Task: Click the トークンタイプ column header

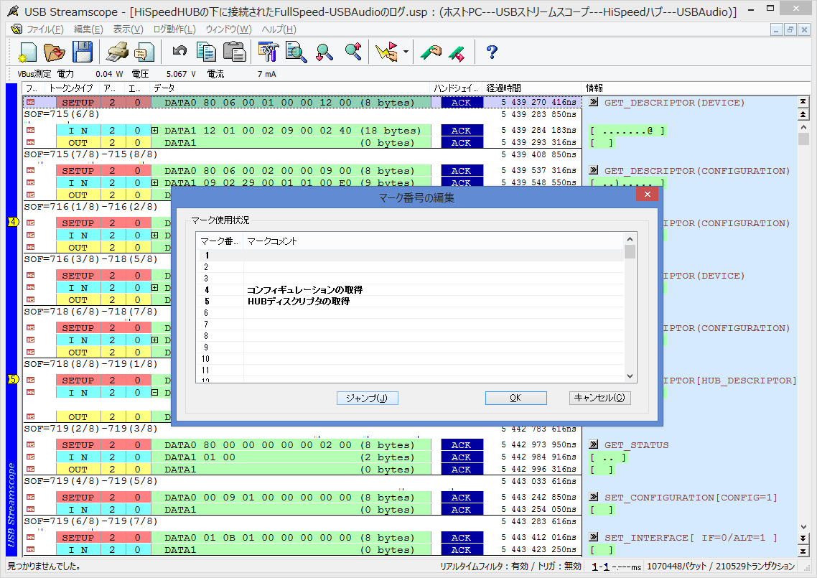Action: tap(71, 88)
